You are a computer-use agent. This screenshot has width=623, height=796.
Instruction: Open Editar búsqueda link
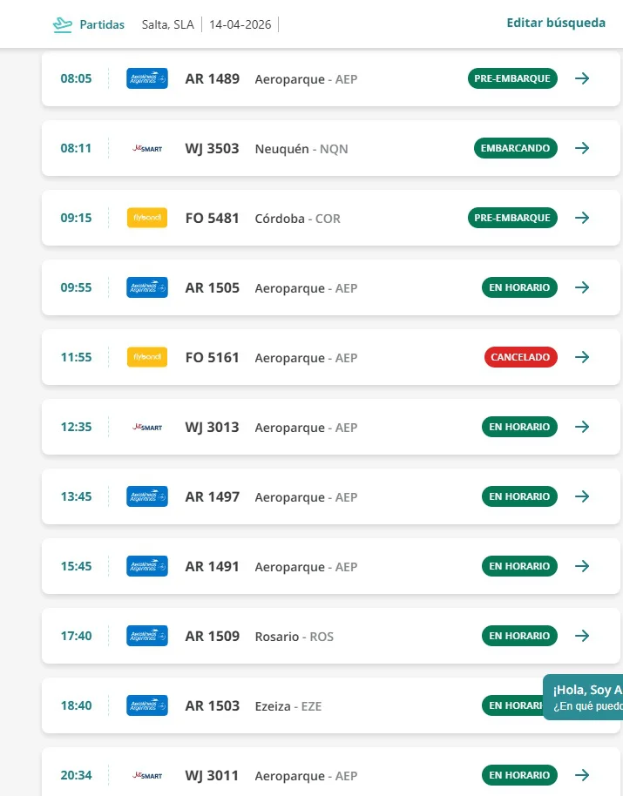pyautogui.click(x=556, y=23)
